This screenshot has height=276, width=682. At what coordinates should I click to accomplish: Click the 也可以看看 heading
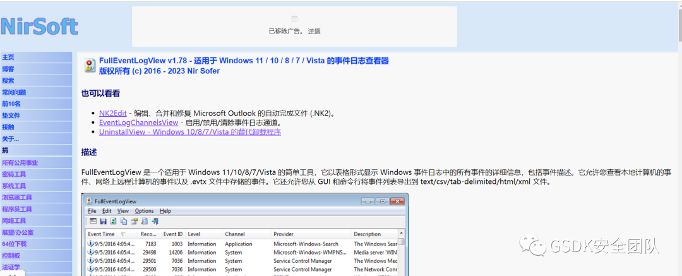tap(100, 93)
